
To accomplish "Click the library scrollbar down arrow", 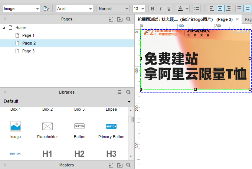I will coord(131,156).
